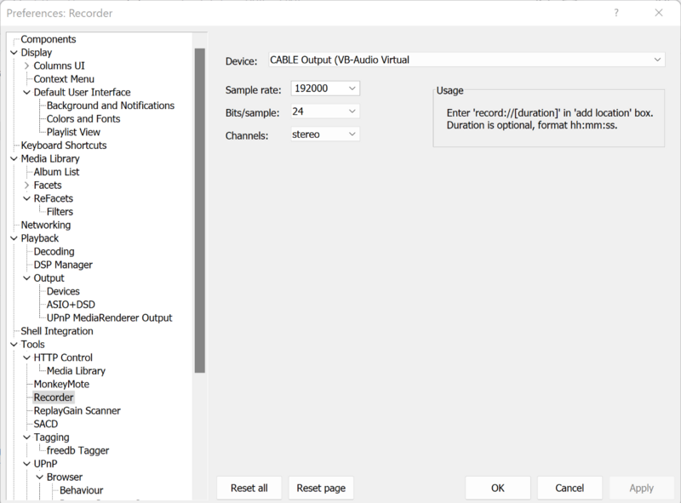
Task: Open the MonkeyMote settings page
Action: tap(60, 384)
